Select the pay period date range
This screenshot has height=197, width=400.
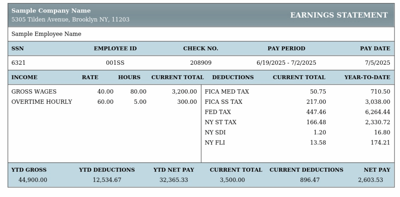pyautogui.click(x=286, y=63)
